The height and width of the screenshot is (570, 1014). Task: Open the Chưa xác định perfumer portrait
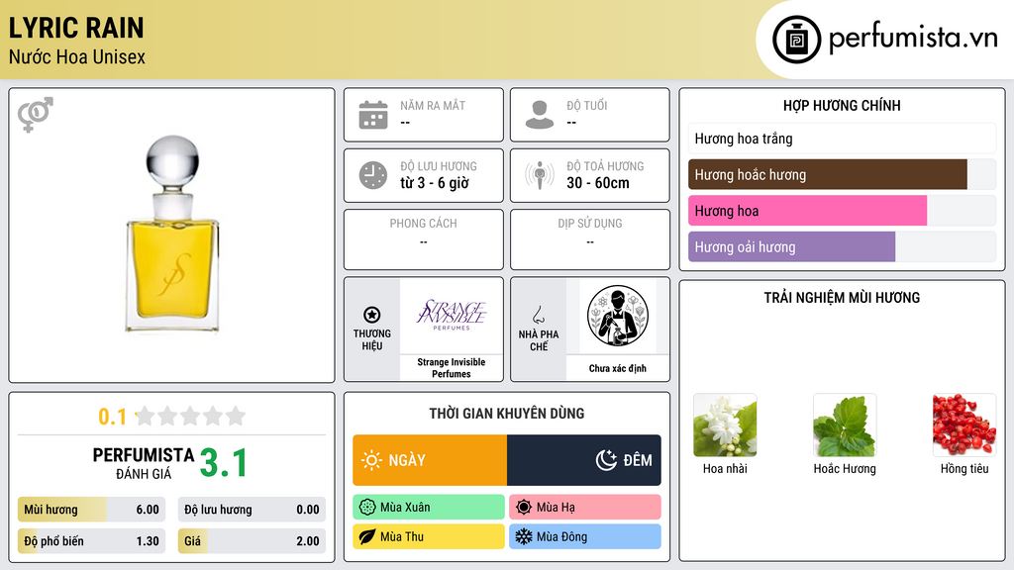(x=618, y=316)
